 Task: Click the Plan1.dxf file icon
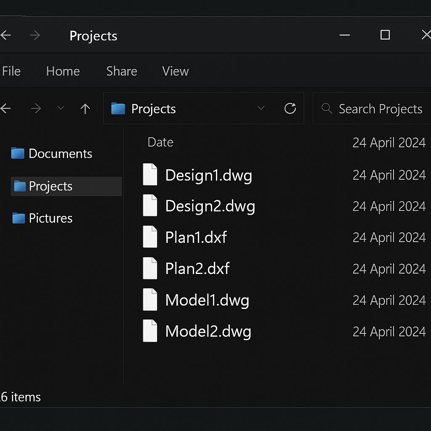[150, 237]
